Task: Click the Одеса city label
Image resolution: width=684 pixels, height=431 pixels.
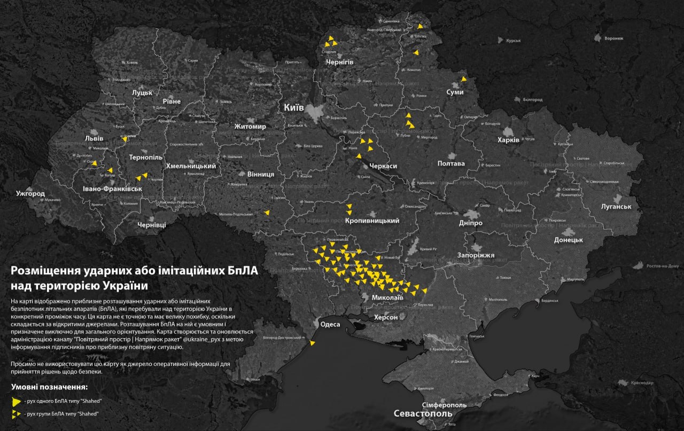Action: pos(330,325)
